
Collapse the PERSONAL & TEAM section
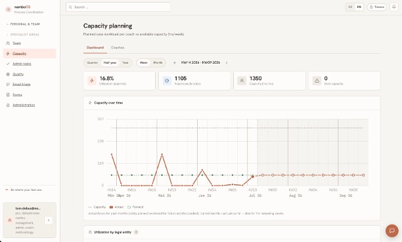tap(23, 24)
